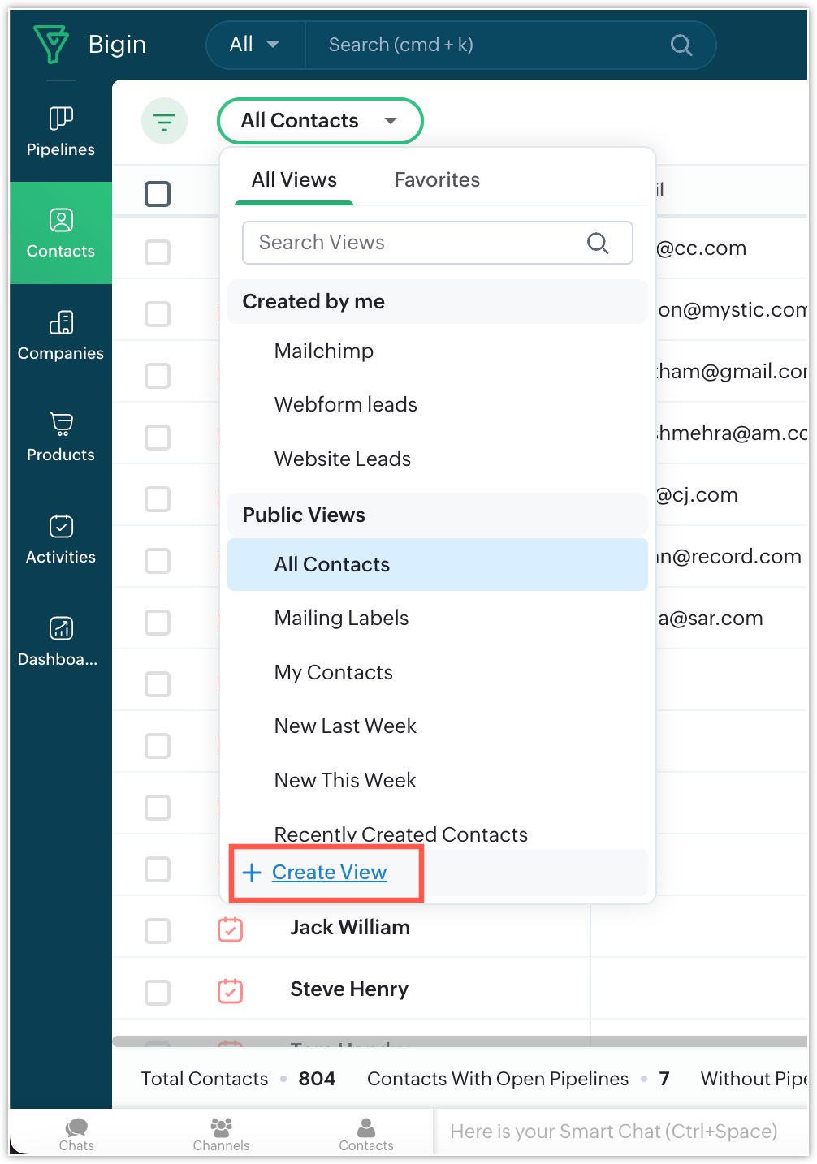Select the All Contacts public view

click(x=438, y=565)
